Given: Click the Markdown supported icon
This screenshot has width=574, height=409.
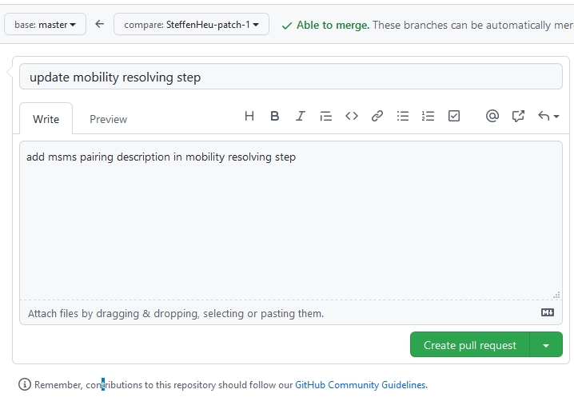Looking at the screenshot, I should (548, 312).
